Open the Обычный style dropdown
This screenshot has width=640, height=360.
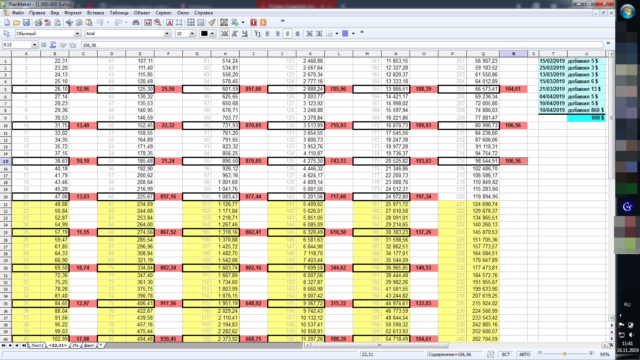[77, 34]
